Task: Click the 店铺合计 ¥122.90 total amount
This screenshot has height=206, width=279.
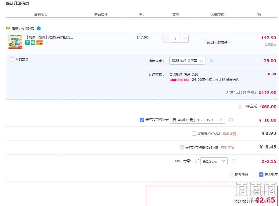Action: [x=267, y=92]
